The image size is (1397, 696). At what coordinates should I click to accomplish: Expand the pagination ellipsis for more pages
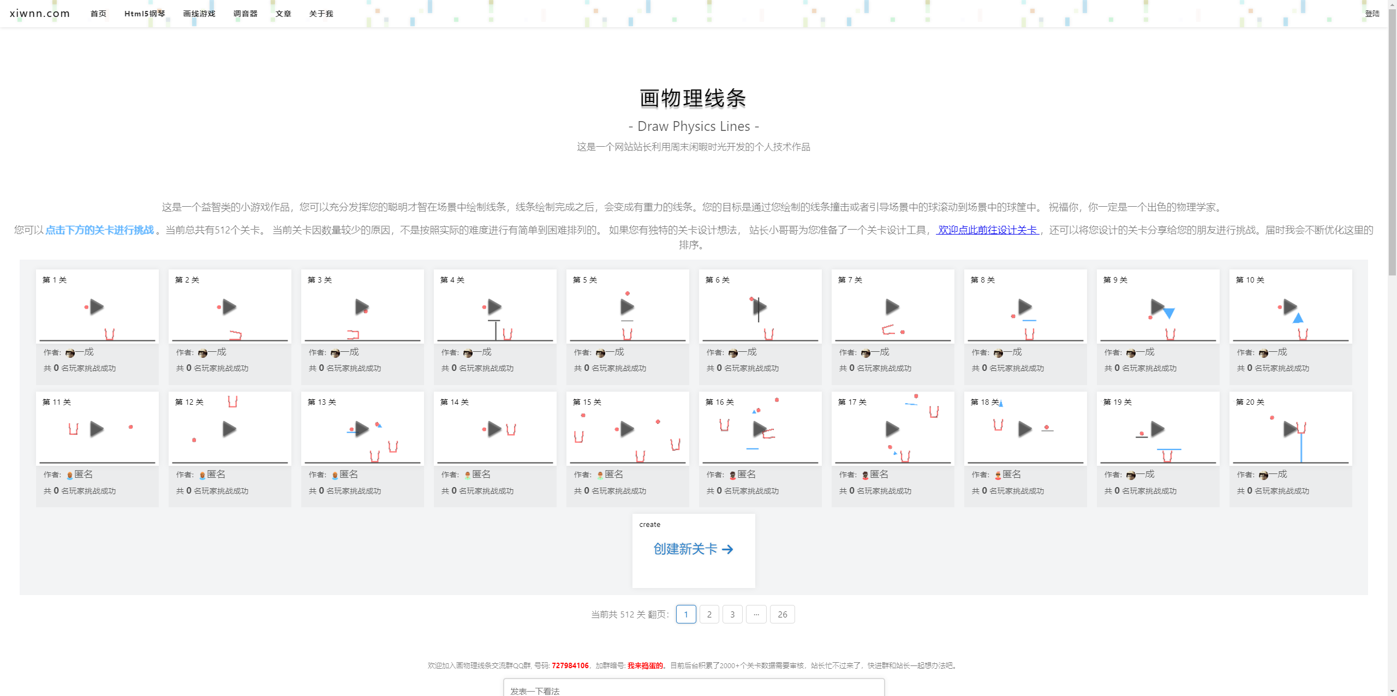(756, 614)
